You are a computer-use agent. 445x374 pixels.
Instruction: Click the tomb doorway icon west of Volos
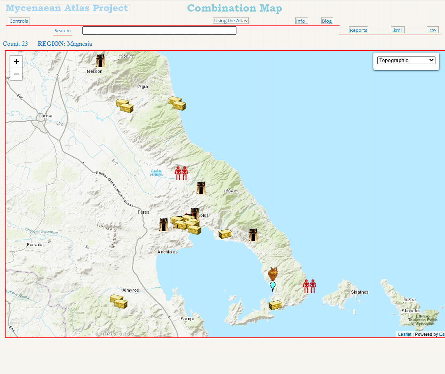(164, 225)
